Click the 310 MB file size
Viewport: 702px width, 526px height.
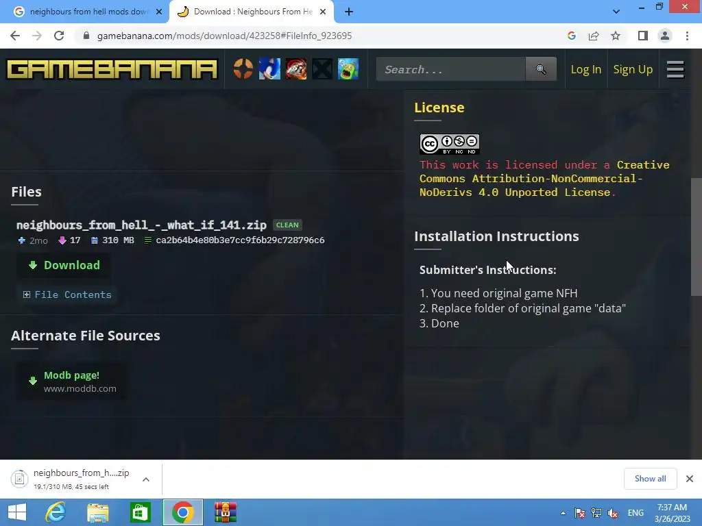point(118,240)
